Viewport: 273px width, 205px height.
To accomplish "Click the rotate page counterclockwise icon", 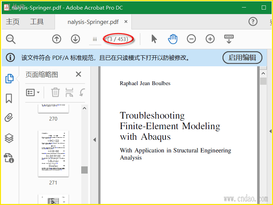I will [x=82, y=92].
